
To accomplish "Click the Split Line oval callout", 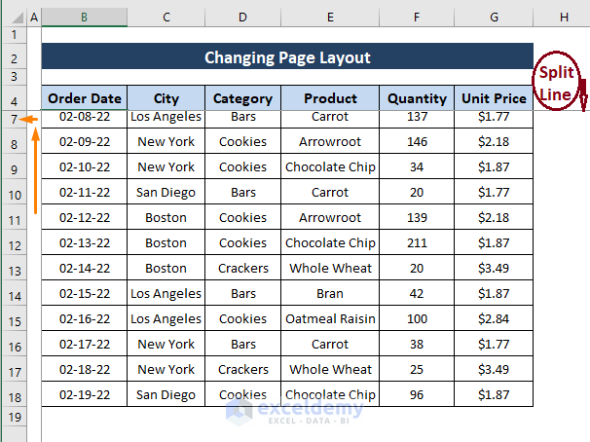I will point(559,82).
